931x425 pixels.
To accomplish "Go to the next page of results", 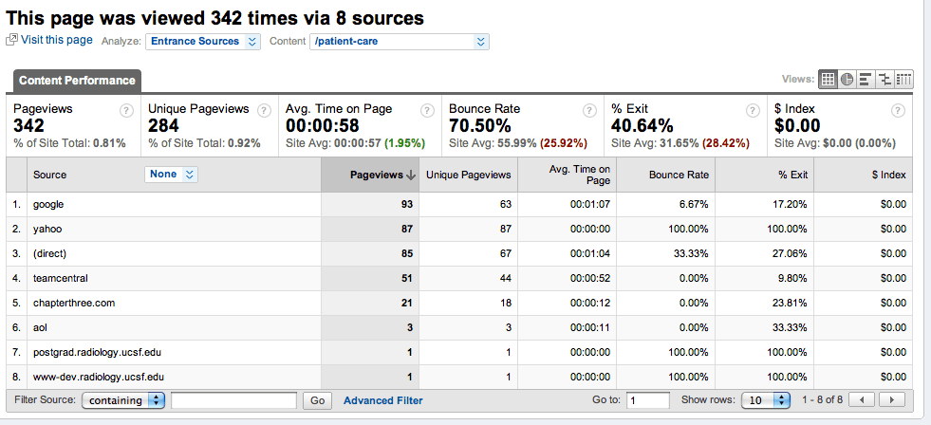I will pyautogui.click(x=892, y=400).
